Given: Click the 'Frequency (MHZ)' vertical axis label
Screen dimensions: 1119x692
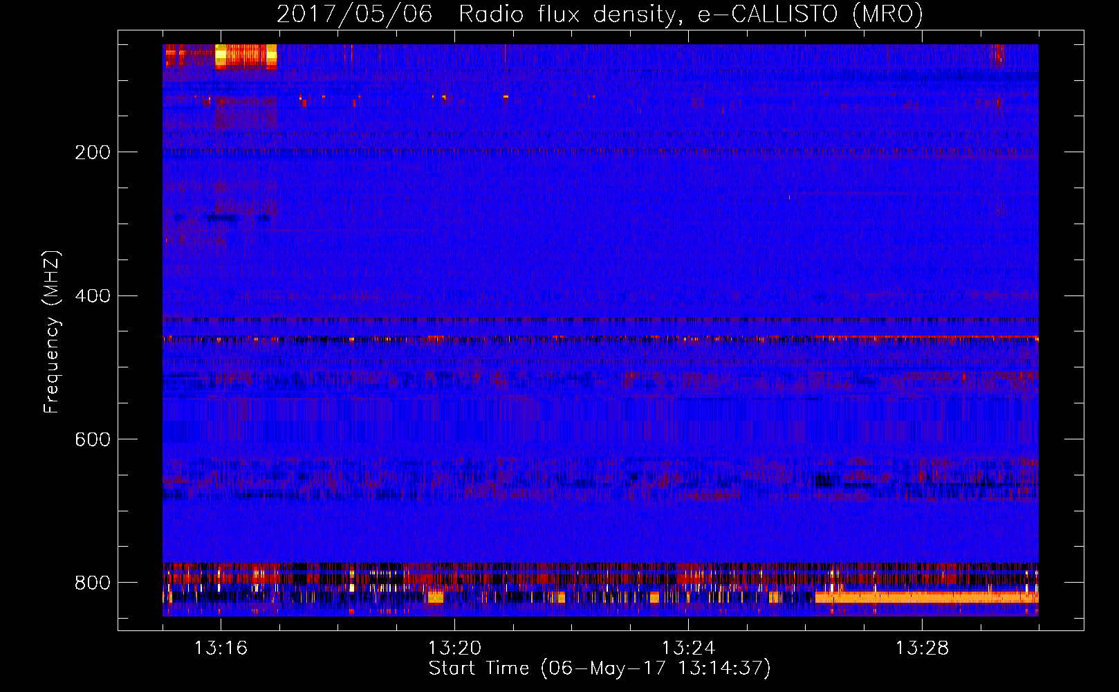Looking at the screenshot, I should coord(52,332).
